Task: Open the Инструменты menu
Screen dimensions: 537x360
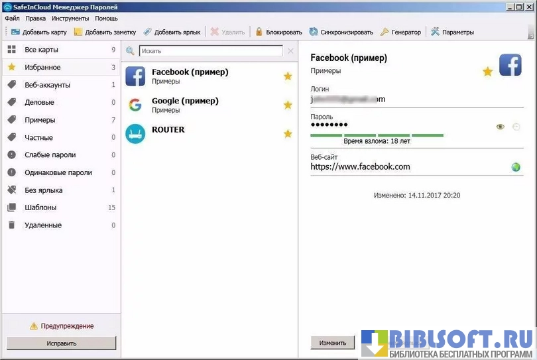Action: (70, 19)
